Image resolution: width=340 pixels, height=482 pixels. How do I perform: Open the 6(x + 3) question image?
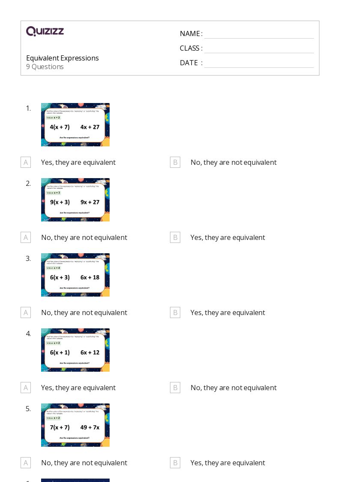[x=75, y=275]
